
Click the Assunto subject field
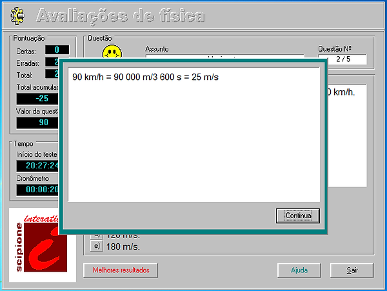click(x=224, y=56)
